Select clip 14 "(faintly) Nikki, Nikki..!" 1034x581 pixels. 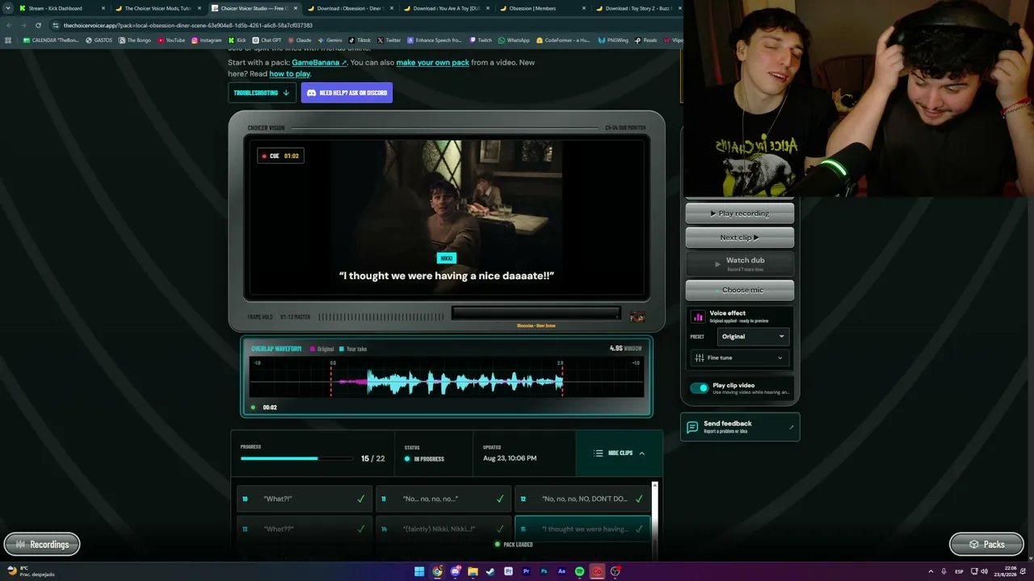tap(443, 529)
